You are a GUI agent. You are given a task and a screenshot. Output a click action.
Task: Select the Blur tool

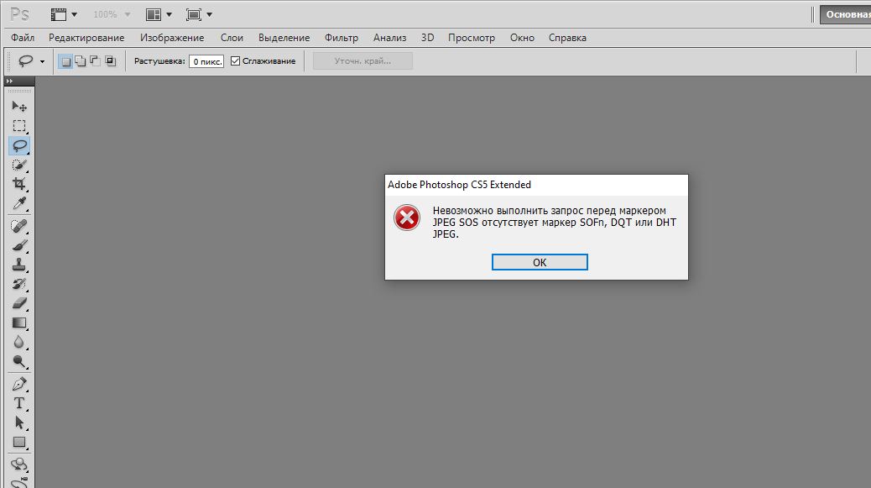19,343
